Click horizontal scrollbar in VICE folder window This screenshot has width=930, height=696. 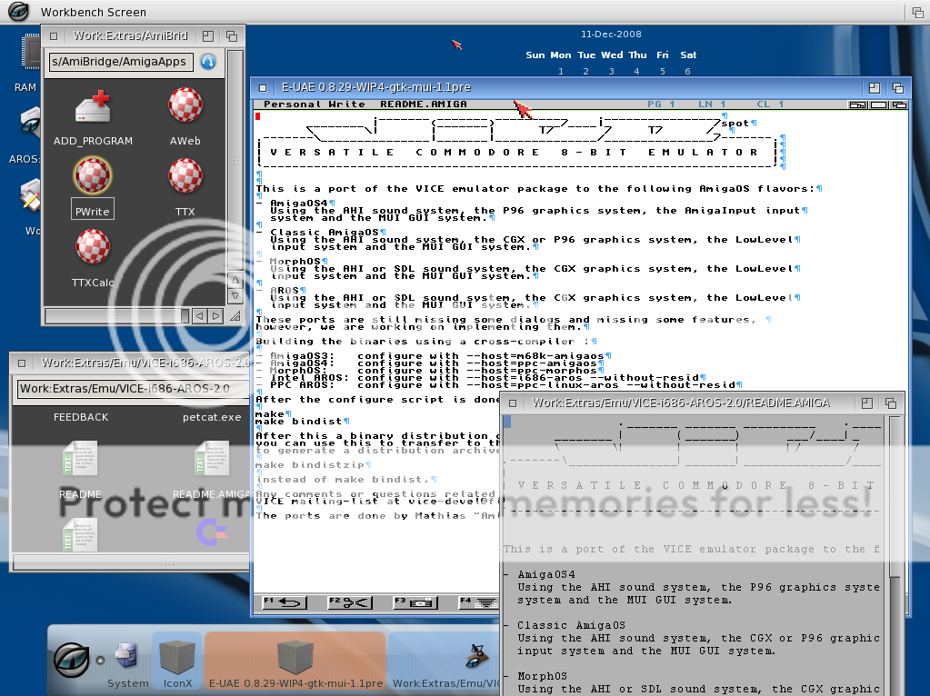tap(131, 562)
